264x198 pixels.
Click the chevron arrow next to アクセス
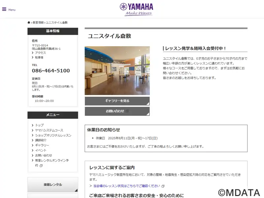[33, 53]
